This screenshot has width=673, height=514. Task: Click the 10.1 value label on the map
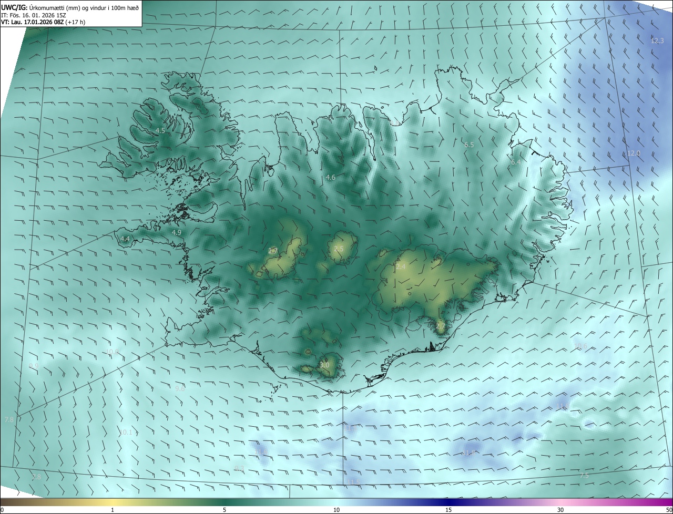pos(126,433)
